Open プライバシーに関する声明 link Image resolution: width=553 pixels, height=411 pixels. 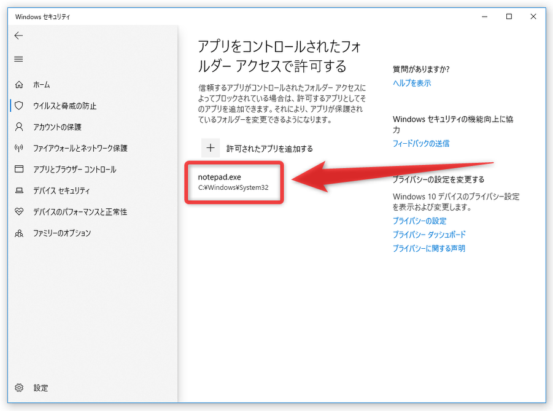(429, 249)
